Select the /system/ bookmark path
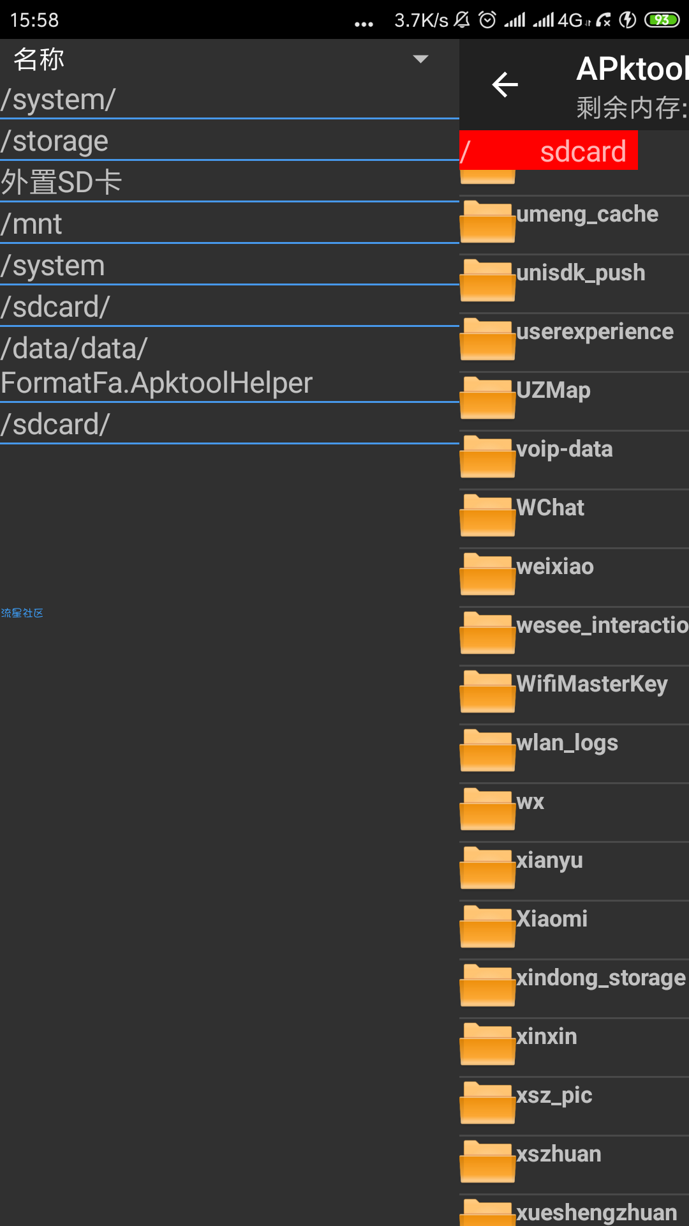The image size is (689, 1226). pos(230,100)
